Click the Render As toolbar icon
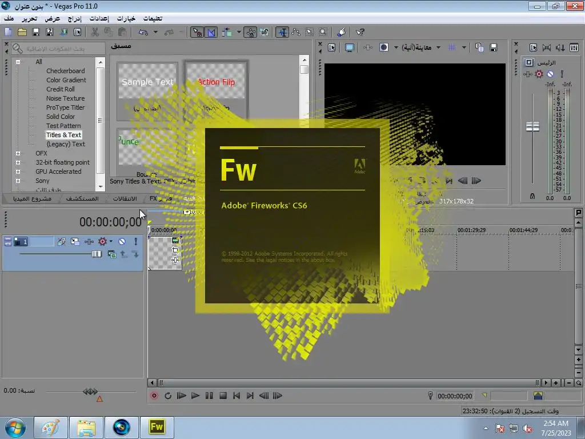 64,32
